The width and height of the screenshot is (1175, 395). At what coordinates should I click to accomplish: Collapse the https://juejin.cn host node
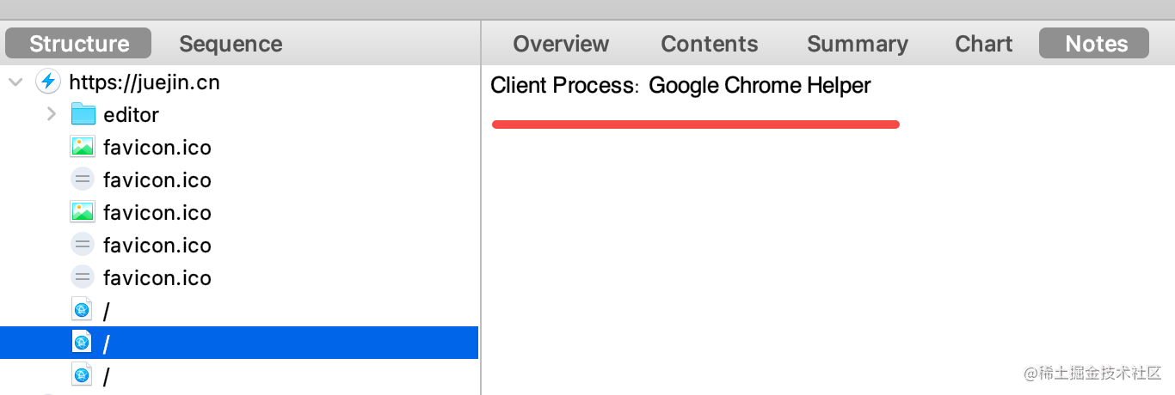tap(15, 82)
